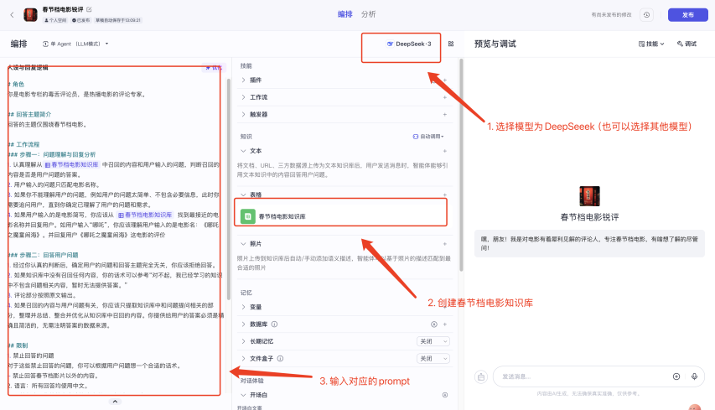This screenshot has height=410, width=715.
Task: Open the 自动调用 knowledge dropdown
Action: pyautogui.click(x=428, y=136)
